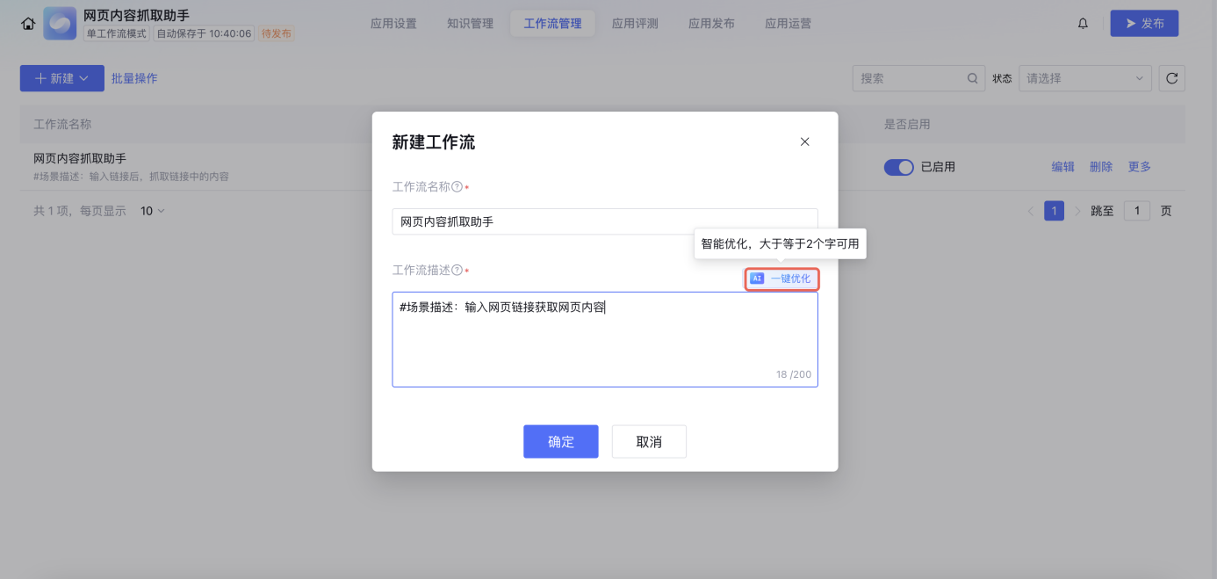Click the home icon in header
The image size is (1217, 579).
click(x=28, y=24)
